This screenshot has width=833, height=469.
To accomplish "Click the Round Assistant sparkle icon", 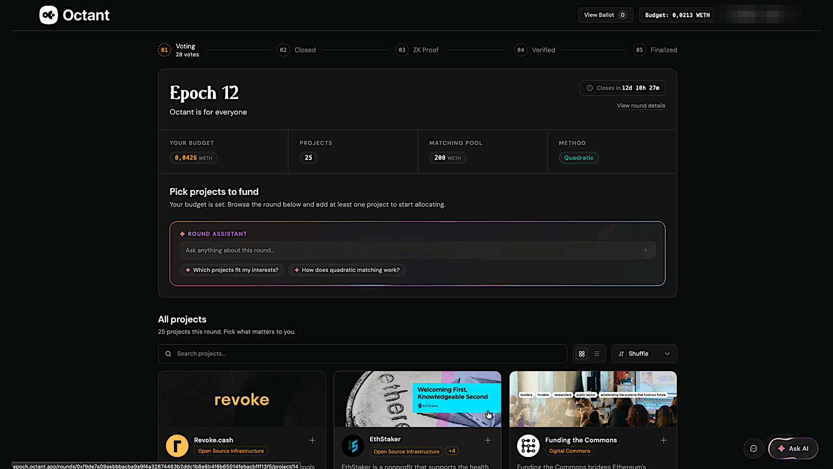I will click(x=182, y=234).
